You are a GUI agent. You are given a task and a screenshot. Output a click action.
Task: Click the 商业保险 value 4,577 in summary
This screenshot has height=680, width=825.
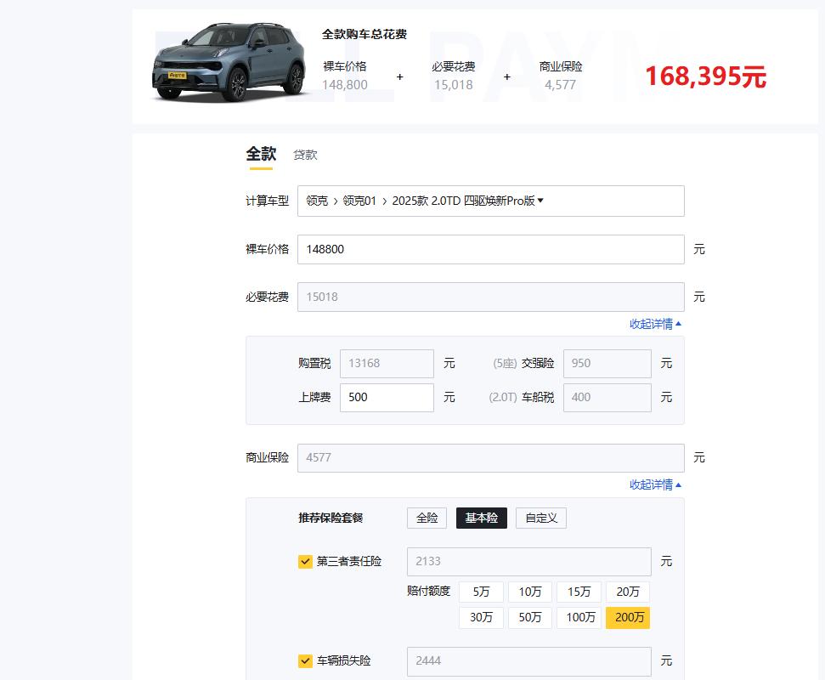pyautogui.click(x=561, y=85)
